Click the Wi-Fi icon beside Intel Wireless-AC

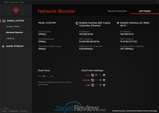click(118, 23)
